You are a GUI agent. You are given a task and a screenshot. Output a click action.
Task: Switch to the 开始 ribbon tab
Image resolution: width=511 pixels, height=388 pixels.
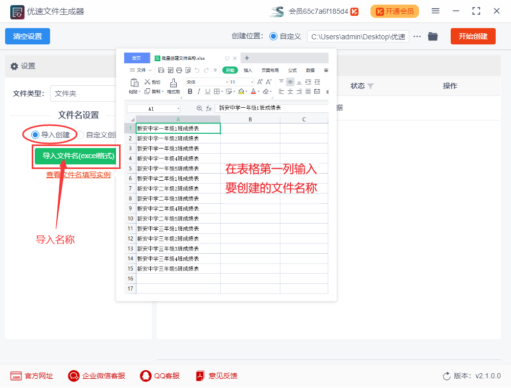230,70
